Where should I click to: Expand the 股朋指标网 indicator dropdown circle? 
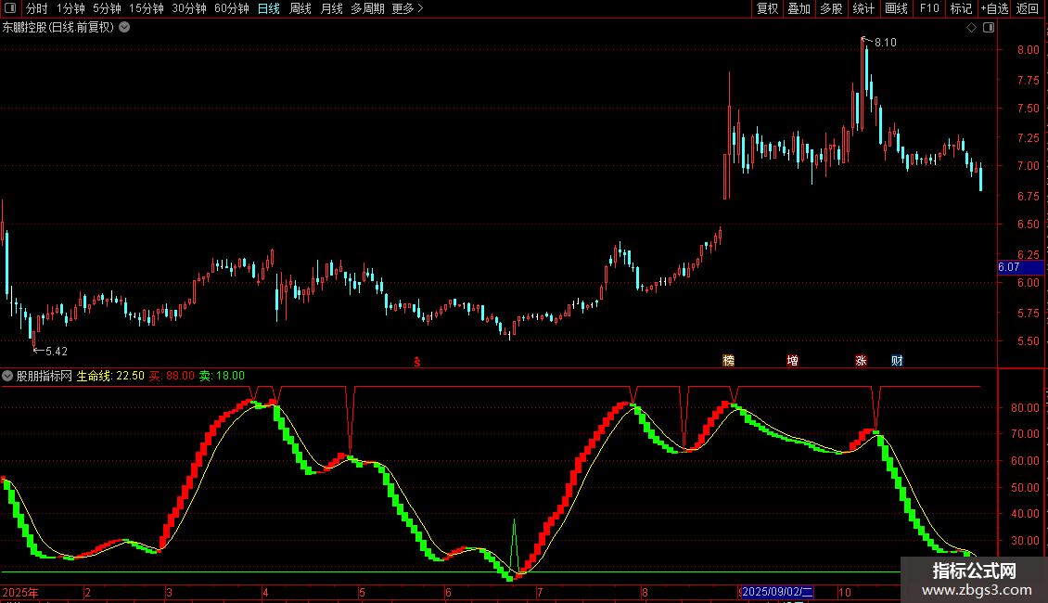click(7, 376)
